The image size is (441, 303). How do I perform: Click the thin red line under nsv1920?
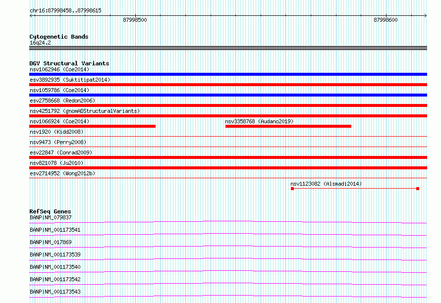tap(228, 136)
